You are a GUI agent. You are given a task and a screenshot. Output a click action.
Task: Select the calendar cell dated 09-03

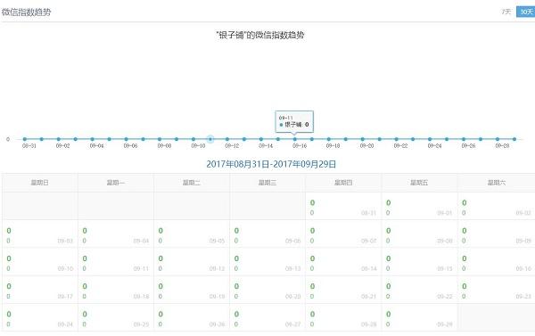(40, 234)
